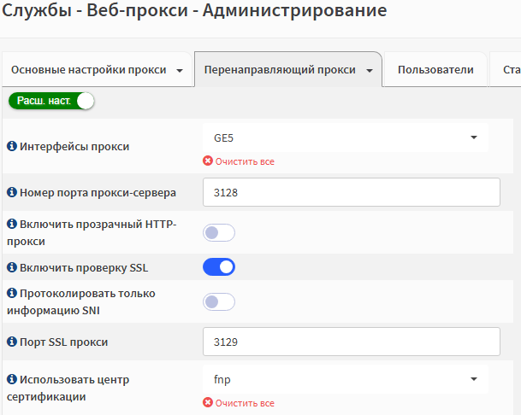Show help for Включить прозрачный HTTP-прокси
Viewport: 521px width, 415px height.
(x=12, y=224)
